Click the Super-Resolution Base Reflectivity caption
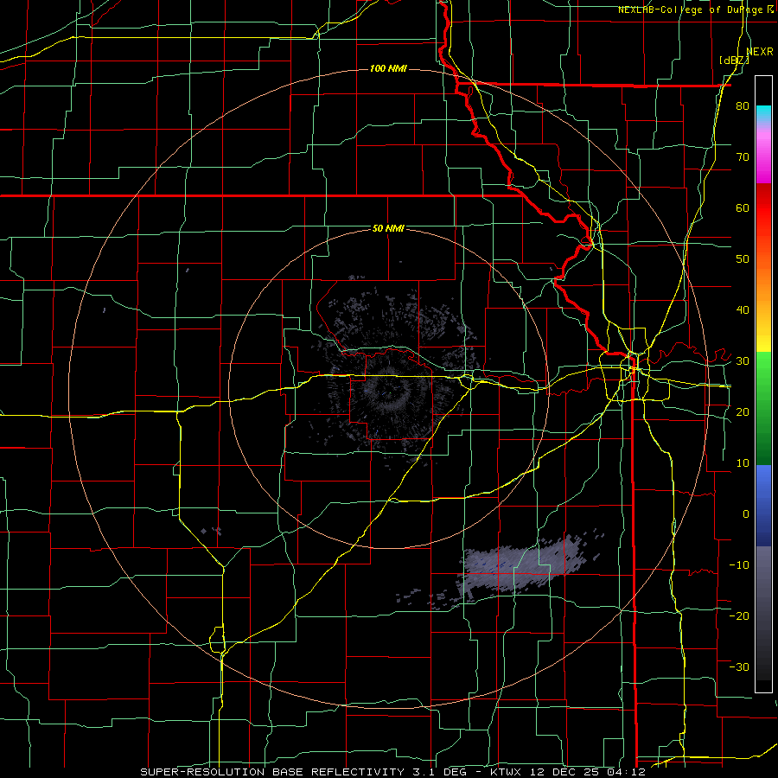Screen dimensions: 778x778 pos(392,772)
